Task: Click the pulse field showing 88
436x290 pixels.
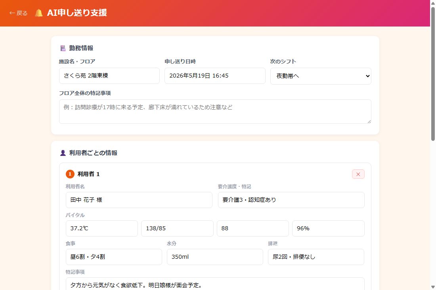Action: point(253,228)
